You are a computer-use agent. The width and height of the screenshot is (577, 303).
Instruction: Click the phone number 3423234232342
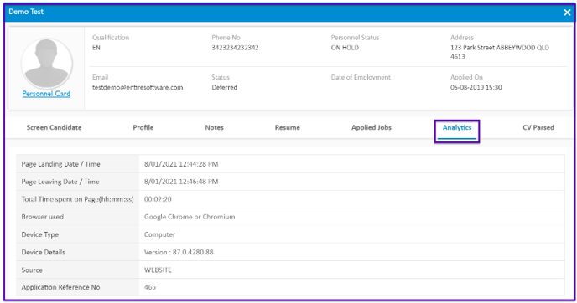click(235, 48)
